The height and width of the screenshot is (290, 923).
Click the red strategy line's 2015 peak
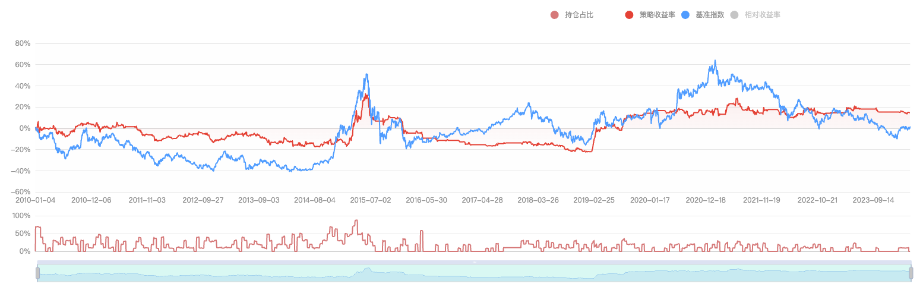[366, 95]
